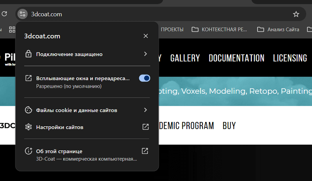Click the BUY link
312x181 pixels.
[229, 126]
